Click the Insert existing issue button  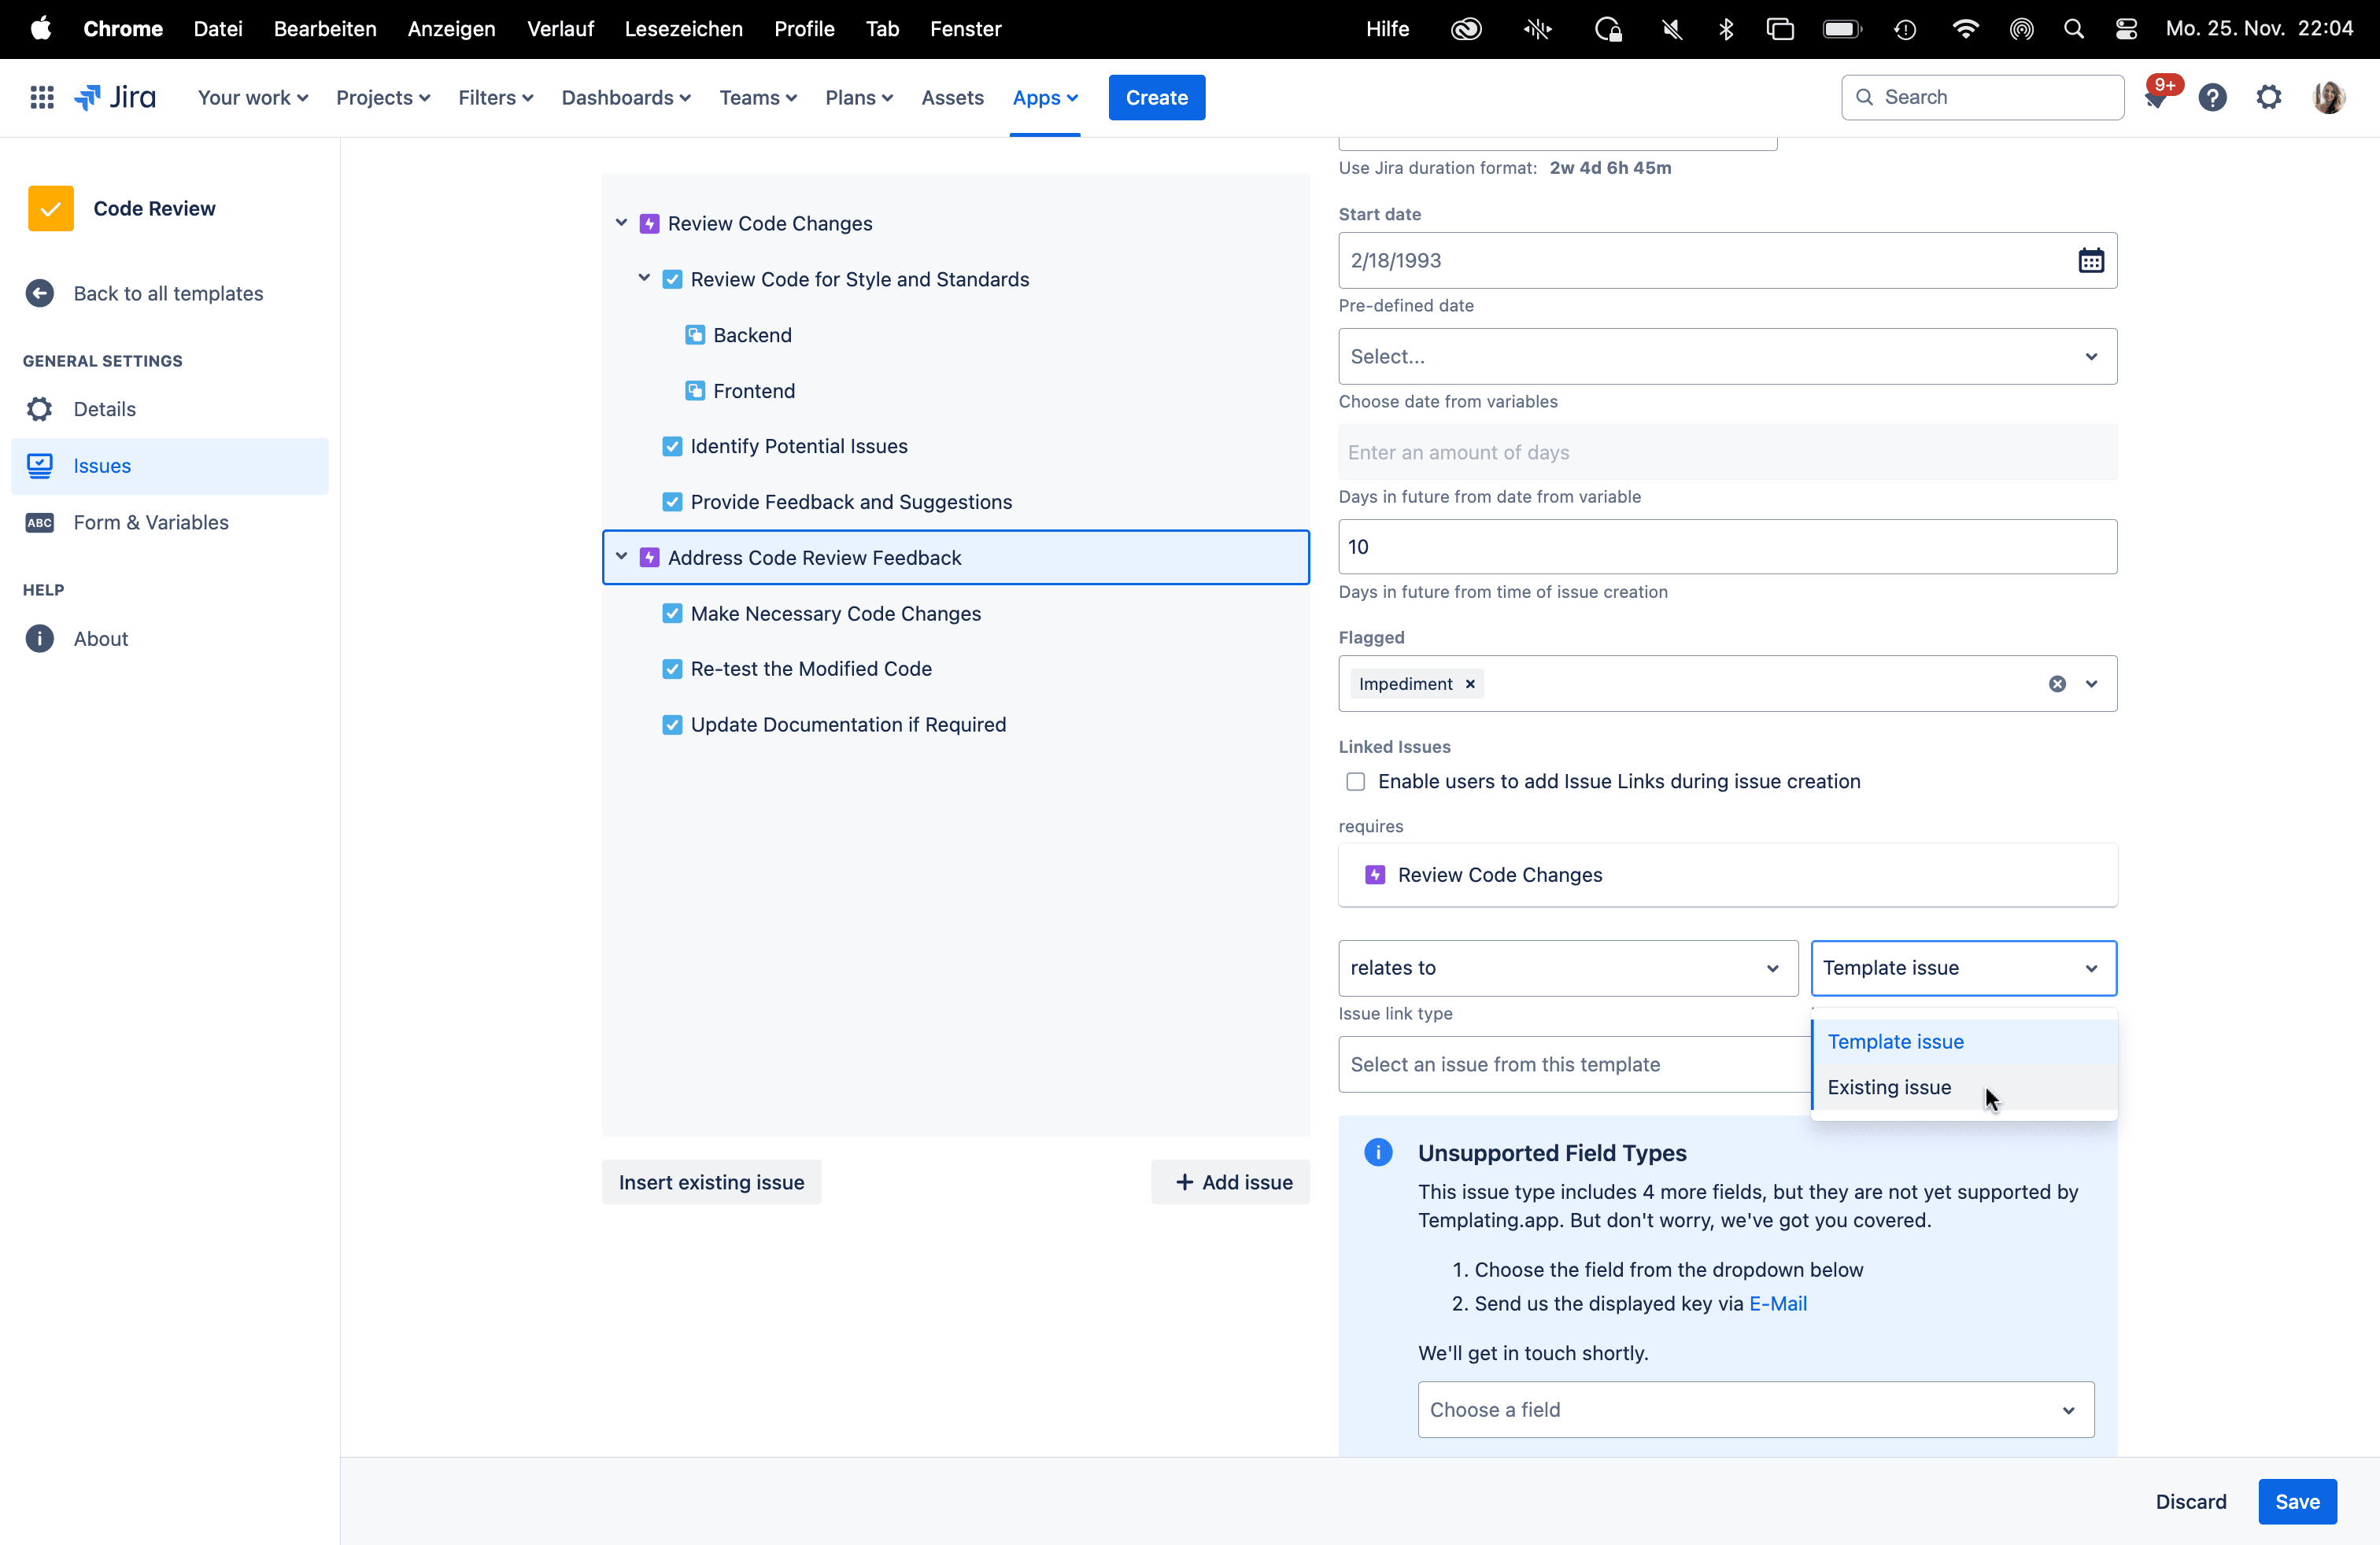(x=711, y=1182)
